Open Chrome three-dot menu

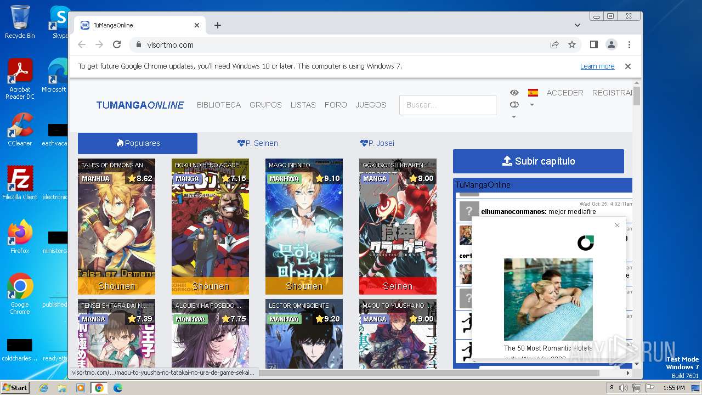629,45
